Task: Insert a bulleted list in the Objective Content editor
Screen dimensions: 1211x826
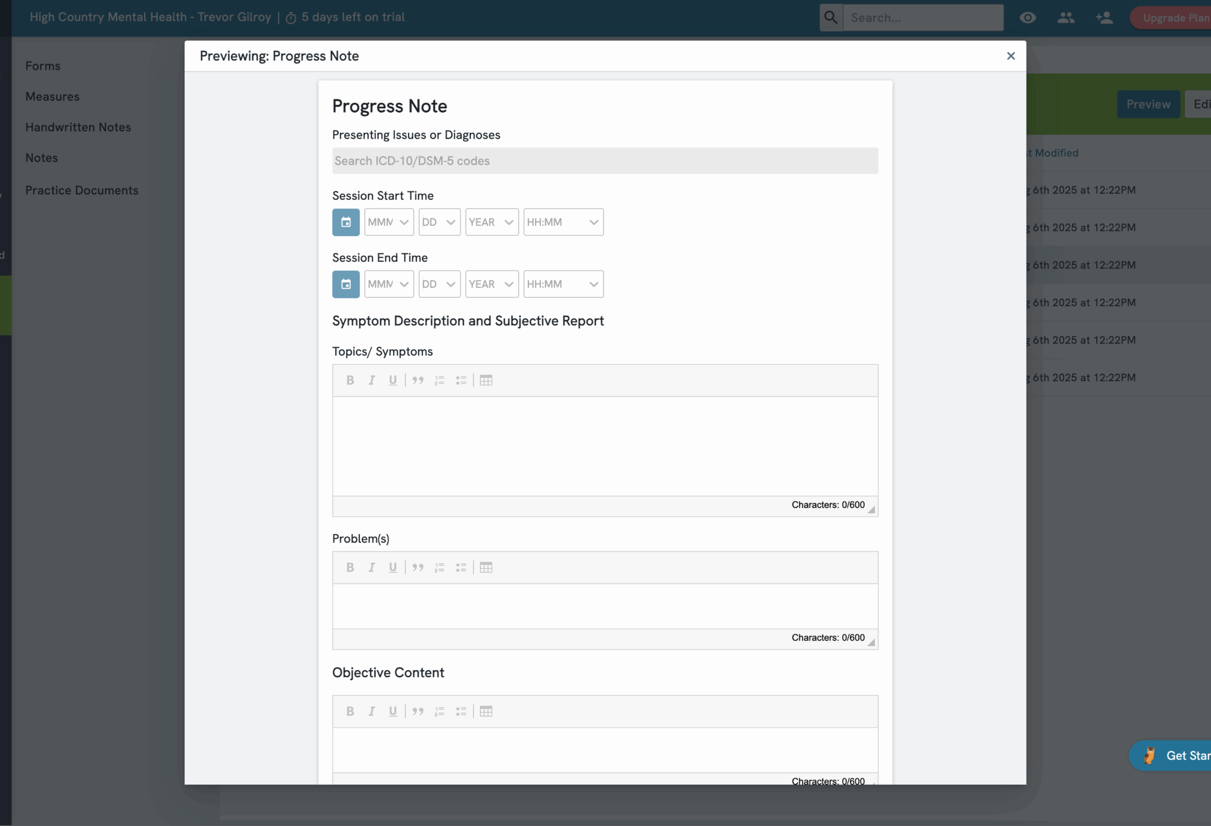Action: (461, 711)
